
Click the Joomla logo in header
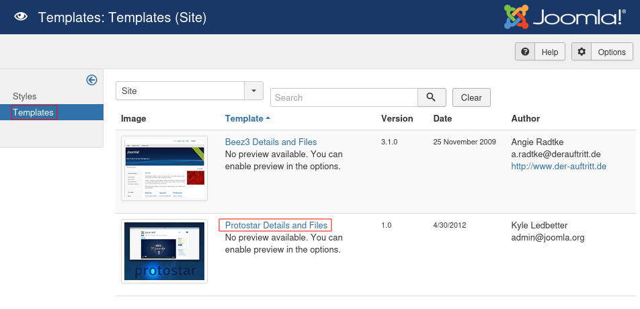(x=565, y=17)
